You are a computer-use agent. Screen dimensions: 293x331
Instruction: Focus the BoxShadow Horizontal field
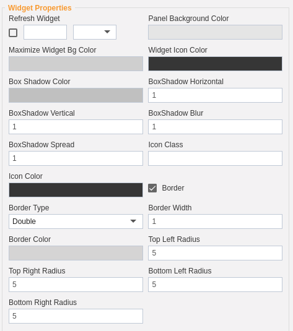215,95
